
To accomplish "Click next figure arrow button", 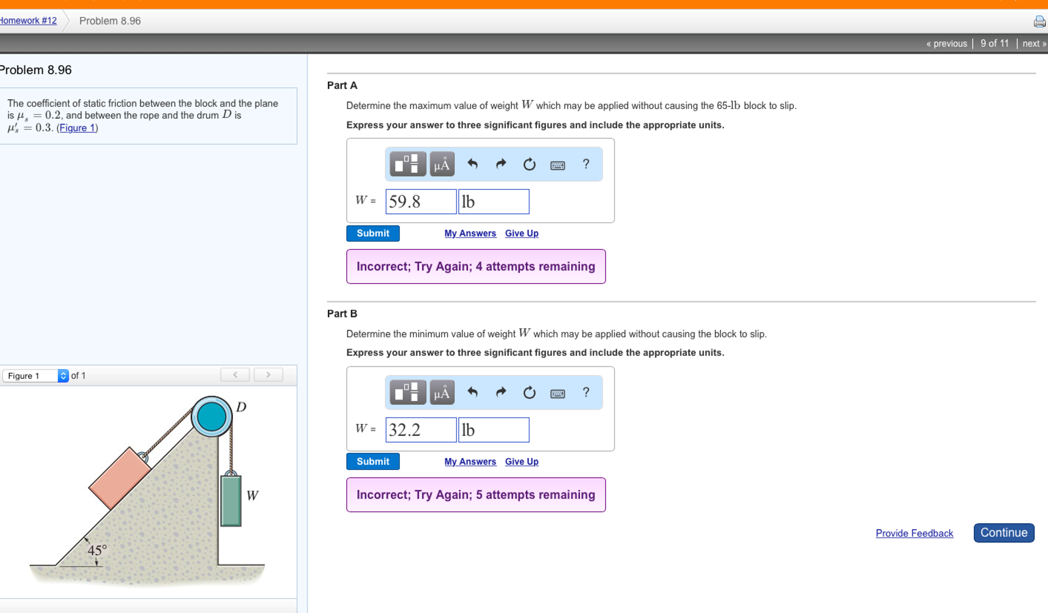I will pos(268,375).
